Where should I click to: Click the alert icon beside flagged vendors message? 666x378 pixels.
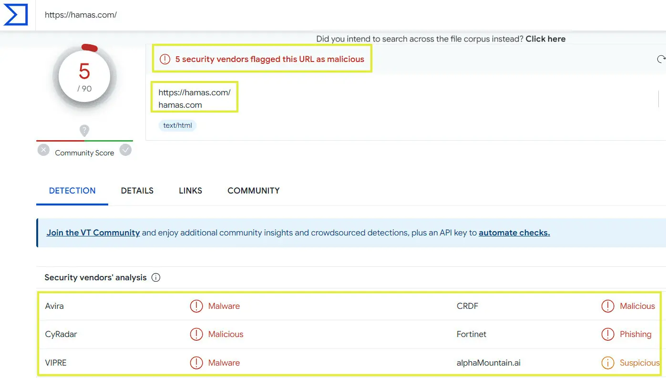pyautogui.click(x=165, y=59)
